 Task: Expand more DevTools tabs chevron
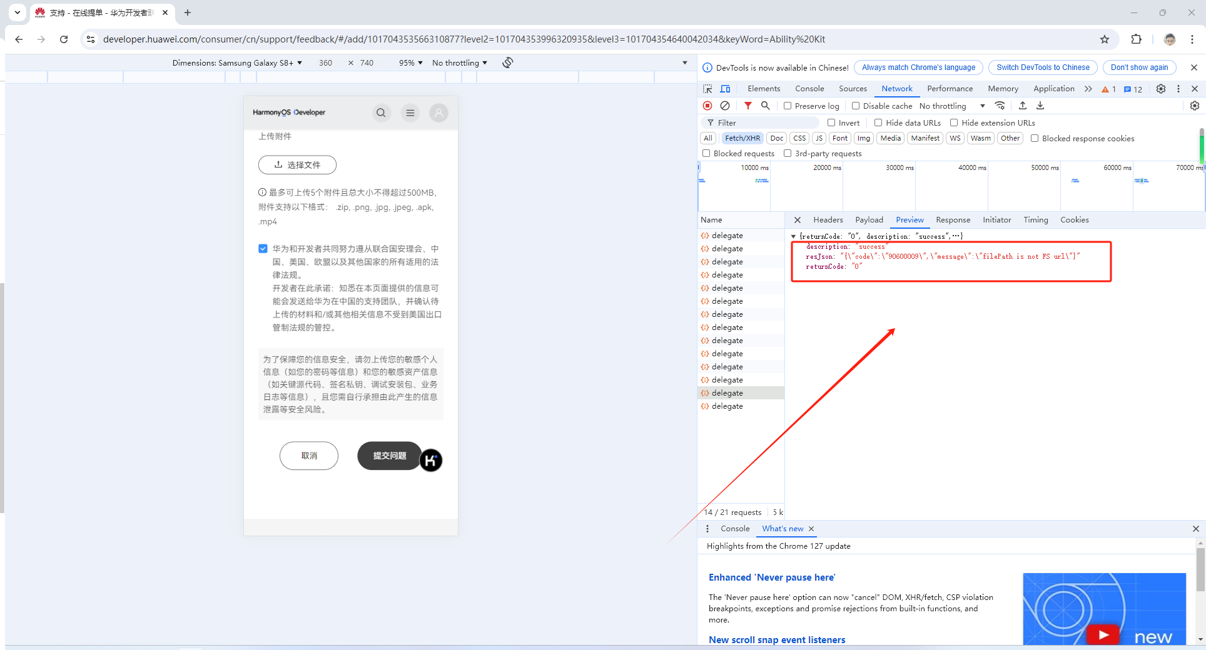point(1088,89)
